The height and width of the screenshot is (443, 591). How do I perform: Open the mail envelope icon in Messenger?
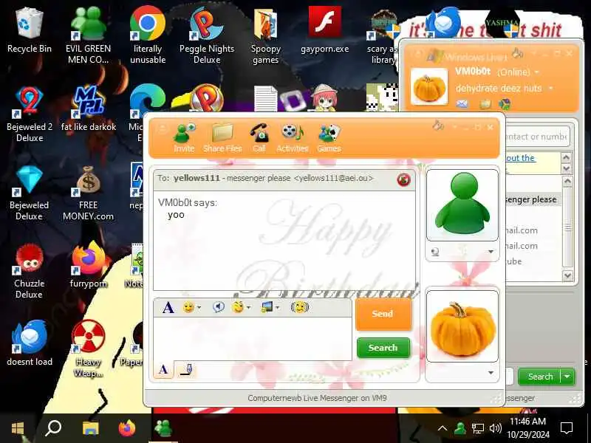click(x=462, y=103)
